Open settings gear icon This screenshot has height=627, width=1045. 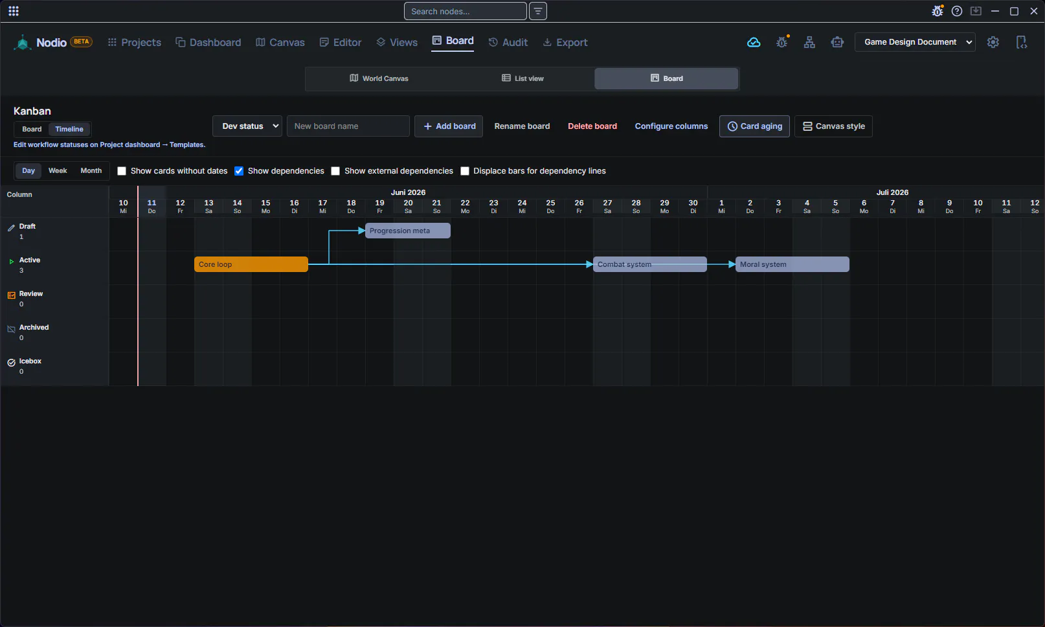pyautogui.click(x=993, y=42)
